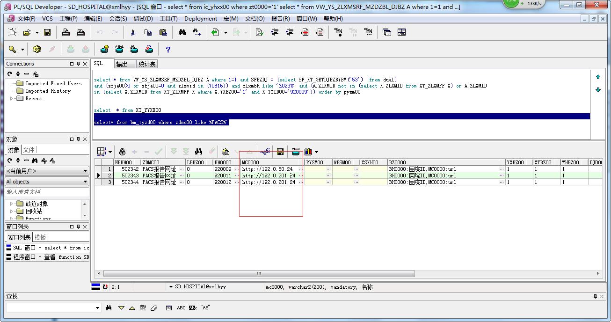Click the lock icon in result grid toolbar

pyautogui.click(x=122, y=152)
